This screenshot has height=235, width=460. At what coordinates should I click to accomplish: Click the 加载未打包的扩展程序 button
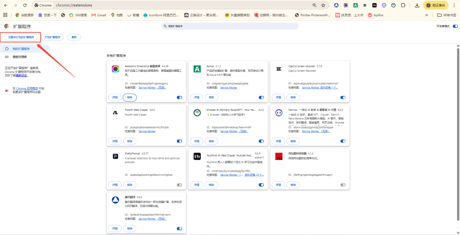click(20, 37)
